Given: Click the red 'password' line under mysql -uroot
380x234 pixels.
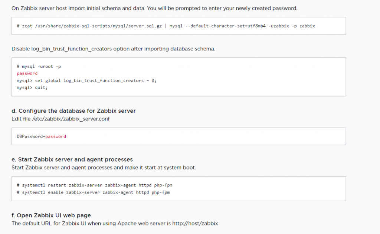Looking at the screenshot, I should pos(27,73).
